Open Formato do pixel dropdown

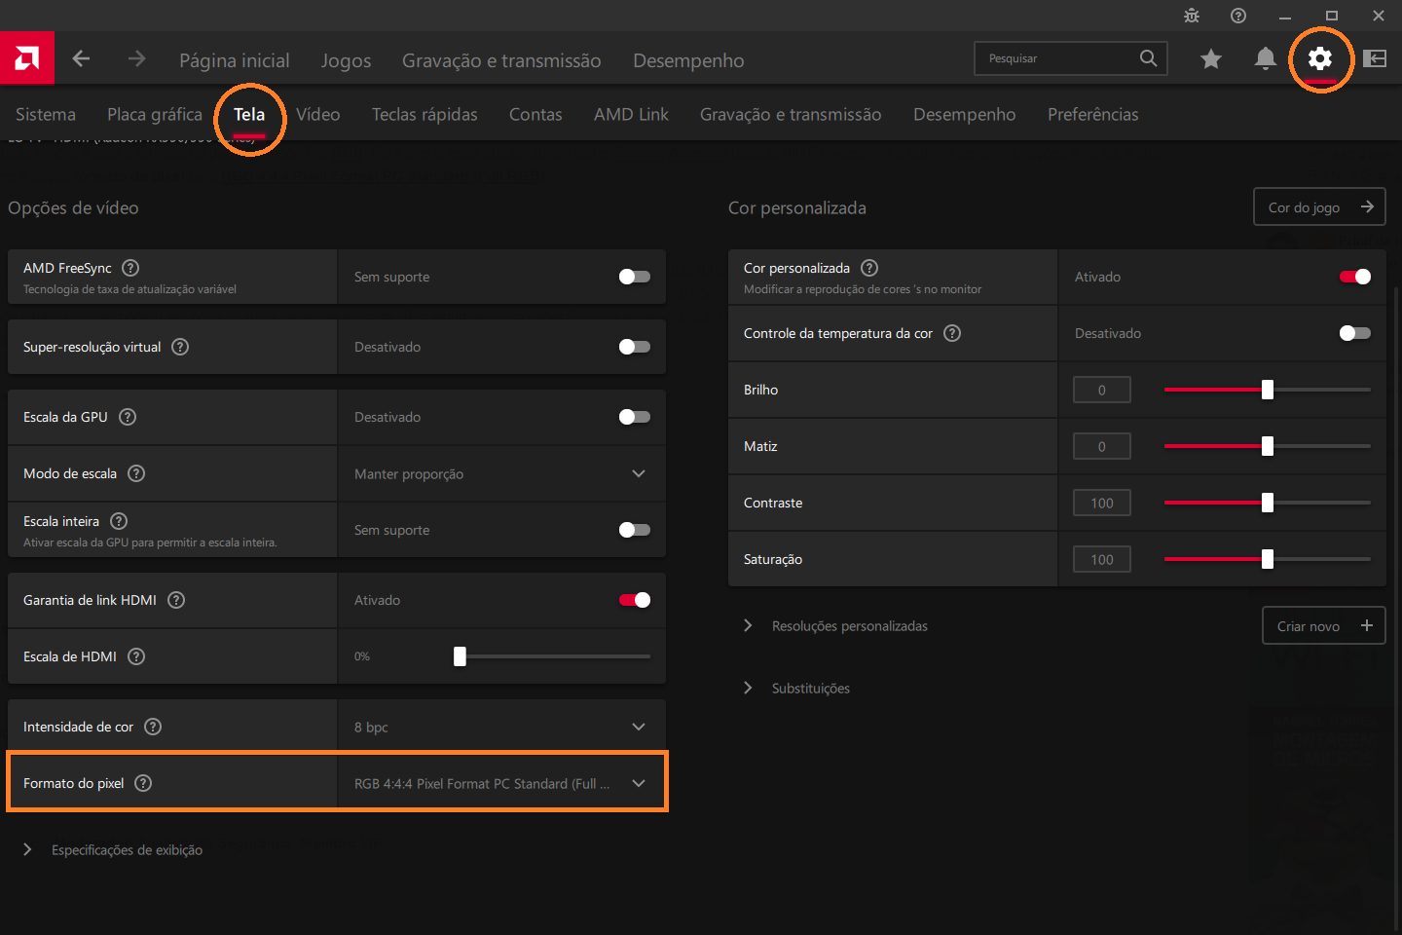tap(501, 783)
